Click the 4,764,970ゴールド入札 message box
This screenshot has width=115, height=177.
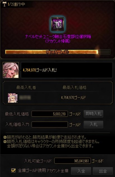point(67,70)
